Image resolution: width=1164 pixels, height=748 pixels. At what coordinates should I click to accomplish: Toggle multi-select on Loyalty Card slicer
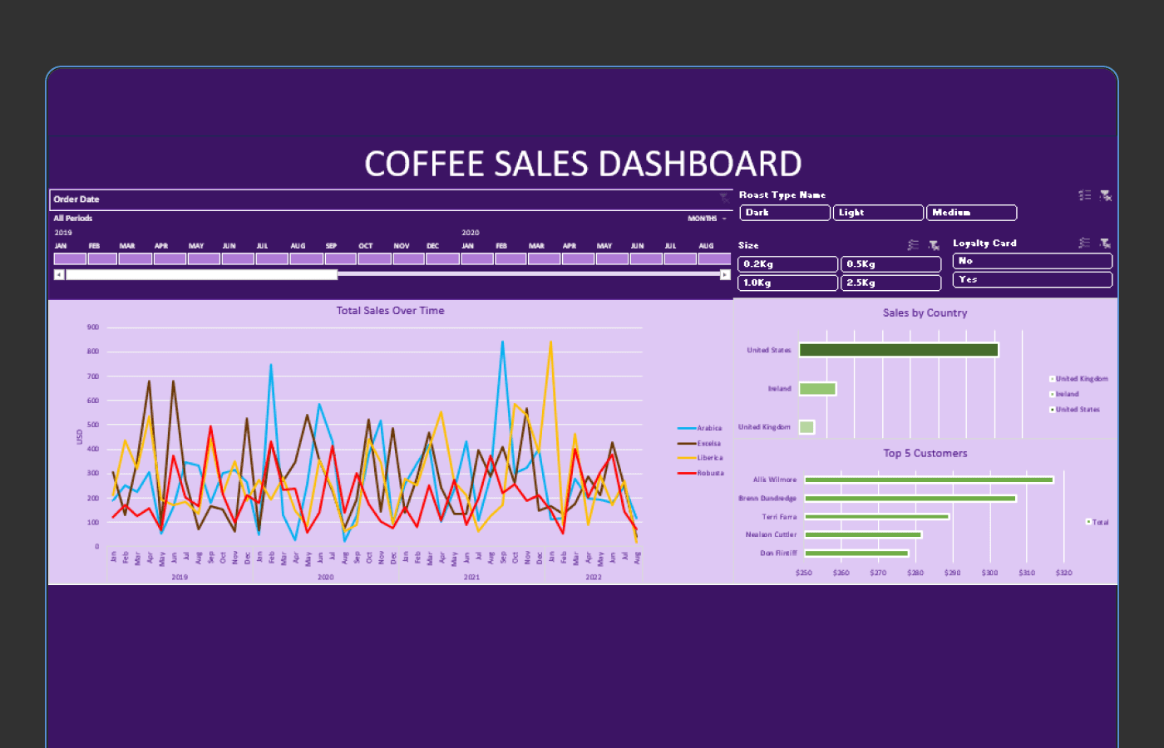coord(1084,243)
